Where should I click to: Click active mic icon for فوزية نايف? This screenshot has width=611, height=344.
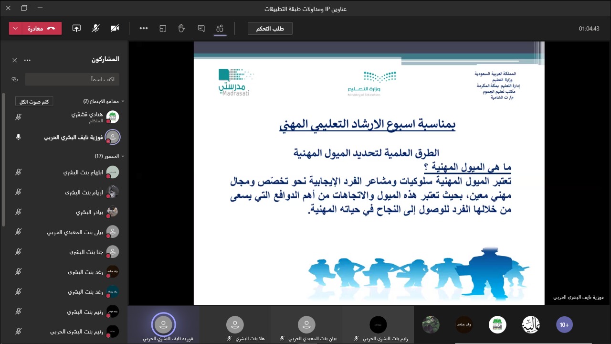pos(18,137)
